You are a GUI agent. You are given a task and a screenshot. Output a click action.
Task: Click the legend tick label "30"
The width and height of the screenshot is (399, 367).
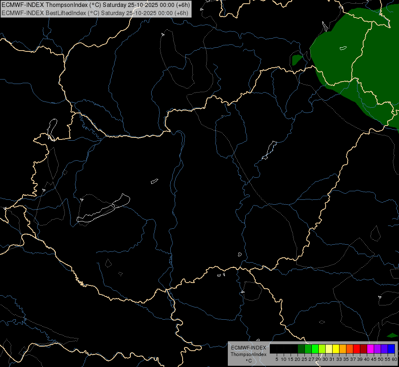click(x=325, y=359)
